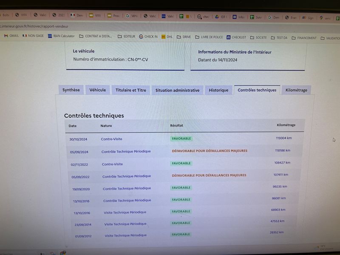Click the 28352 km mileage value
The height and width of the screenshot is (255, 340).
(x=277, y=232)
